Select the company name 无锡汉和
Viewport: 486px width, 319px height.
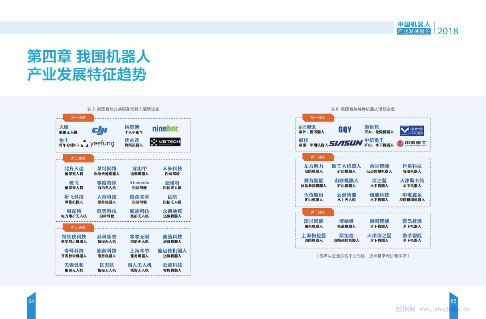pos(74,265)
